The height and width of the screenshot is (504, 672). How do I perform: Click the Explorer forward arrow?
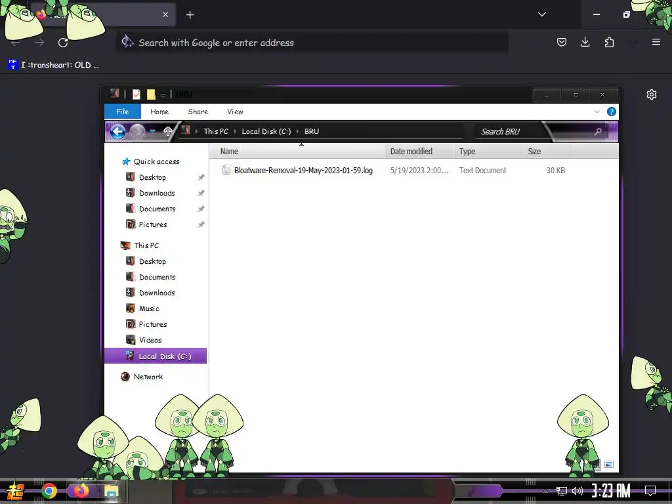pos(137,131)
